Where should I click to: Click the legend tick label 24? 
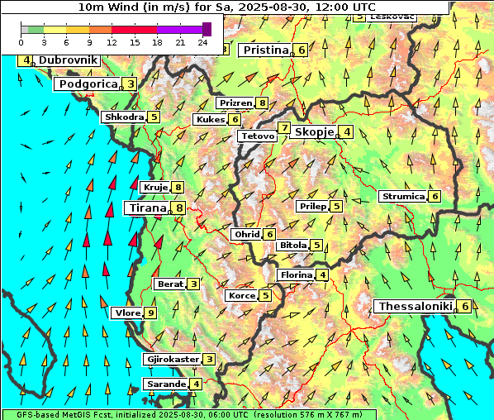coord(202,42)
